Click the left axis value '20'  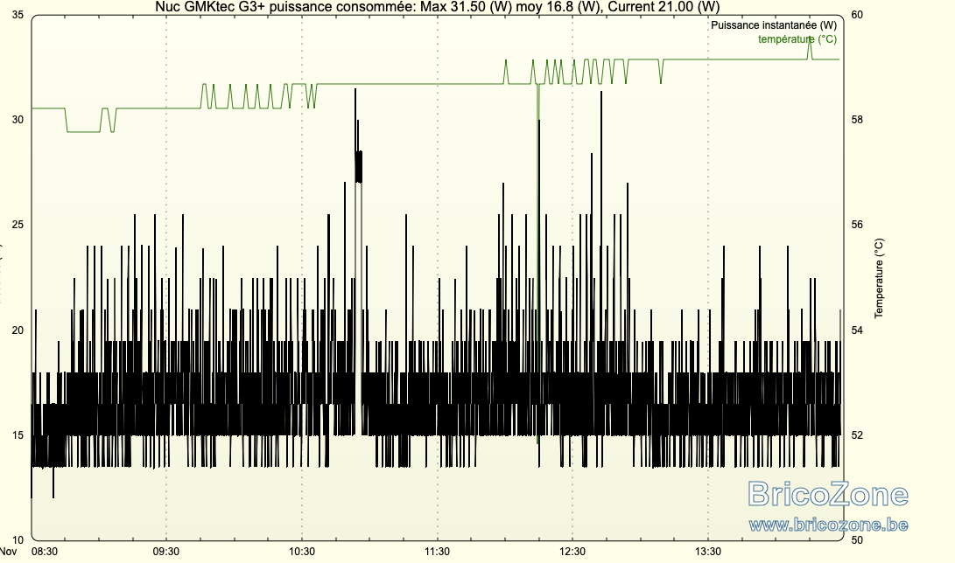tap(18, 330)
